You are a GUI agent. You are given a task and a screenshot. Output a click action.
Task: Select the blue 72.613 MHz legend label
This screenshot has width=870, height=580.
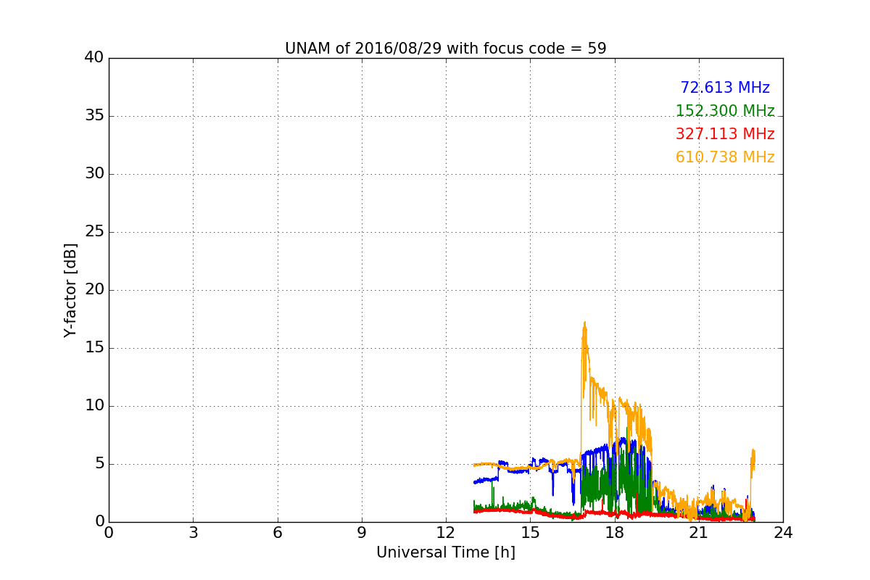(x=725, y=88)
